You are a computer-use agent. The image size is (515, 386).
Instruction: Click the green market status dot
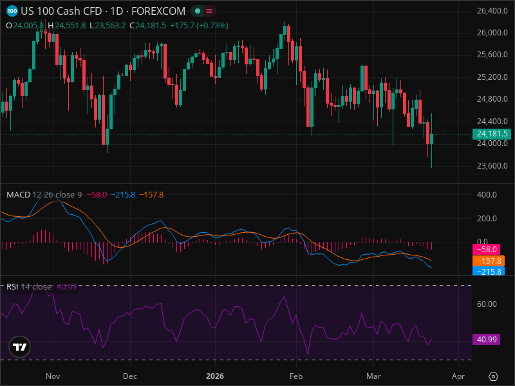point(198,11)
